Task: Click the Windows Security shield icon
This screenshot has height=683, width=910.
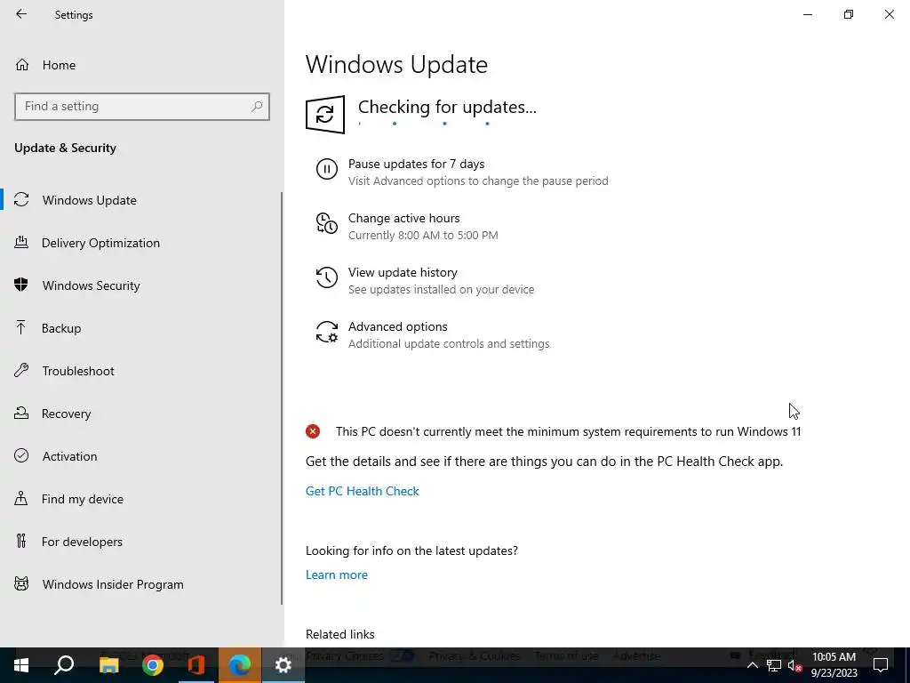Action: coord(21,285)
